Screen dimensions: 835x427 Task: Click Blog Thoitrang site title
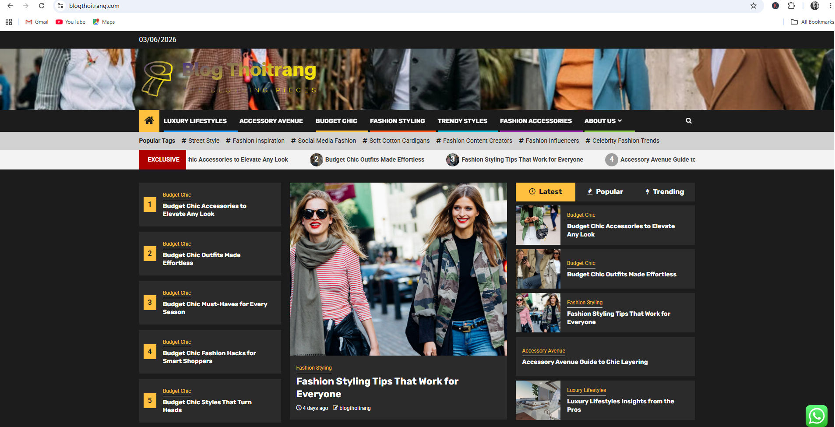click(x=249, y=70)
